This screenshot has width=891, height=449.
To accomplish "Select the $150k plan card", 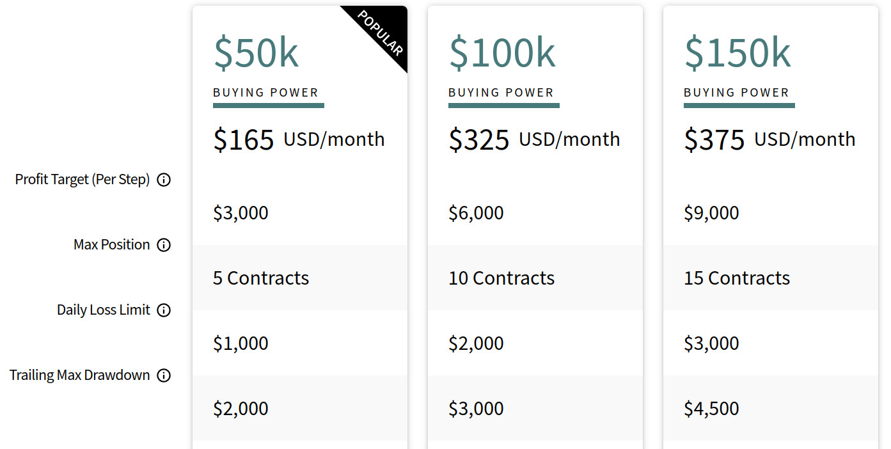I will pyautogui.click(x=770, y=224).
